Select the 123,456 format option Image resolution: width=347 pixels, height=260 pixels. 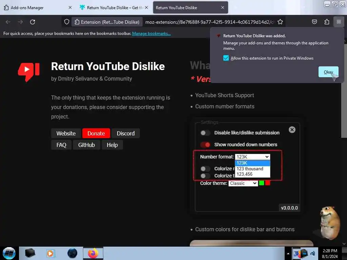tap(252, 174)
